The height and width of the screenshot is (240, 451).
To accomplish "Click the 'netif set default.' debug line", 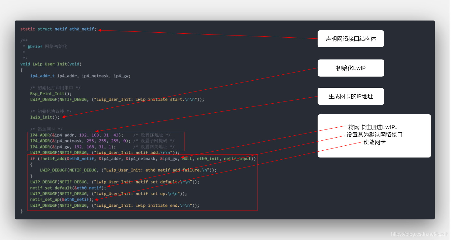I will click(115, 182).
